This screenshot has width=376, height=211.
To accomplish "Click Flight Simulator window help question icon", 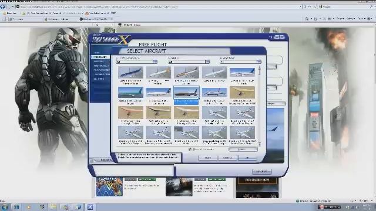I will coord(271,37).
